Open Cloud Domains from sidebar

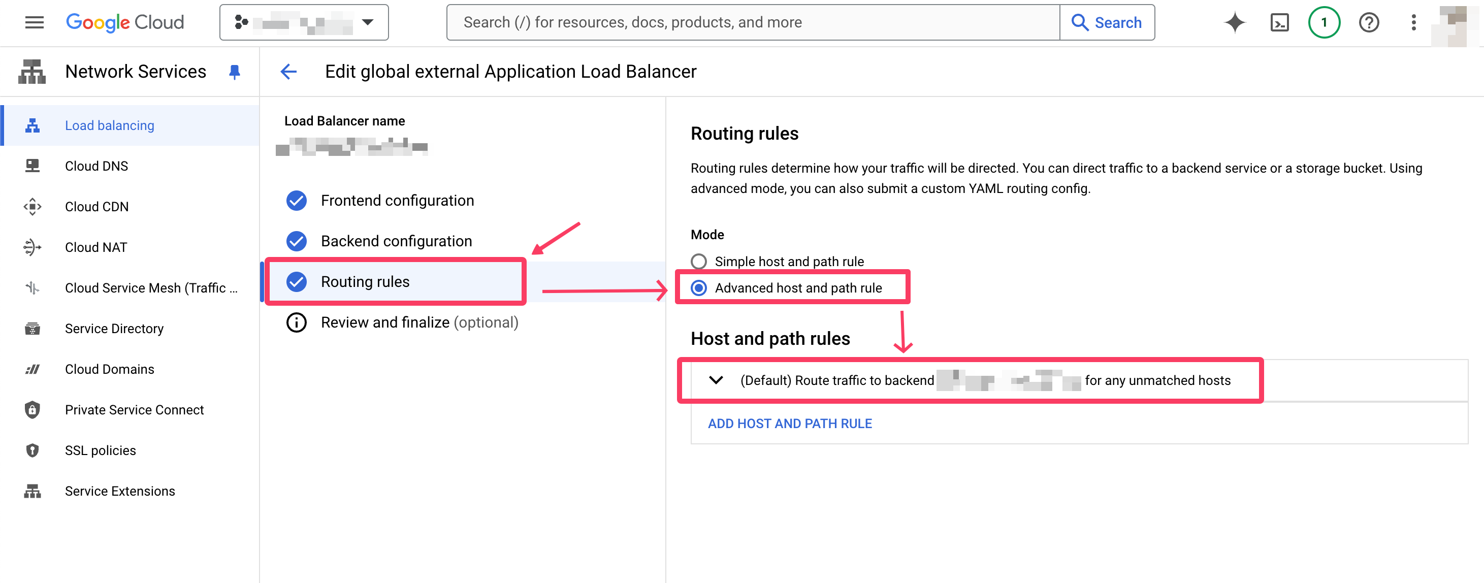point(131,369)
